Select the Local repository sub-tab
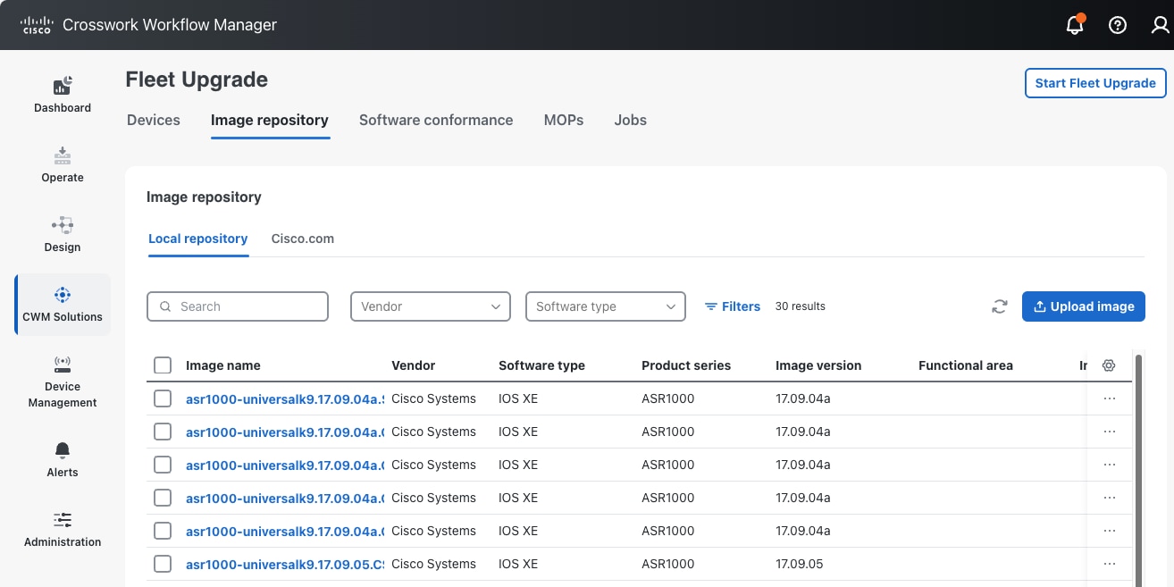Viewport: 1174px width, 587px height. coord(198,239)
